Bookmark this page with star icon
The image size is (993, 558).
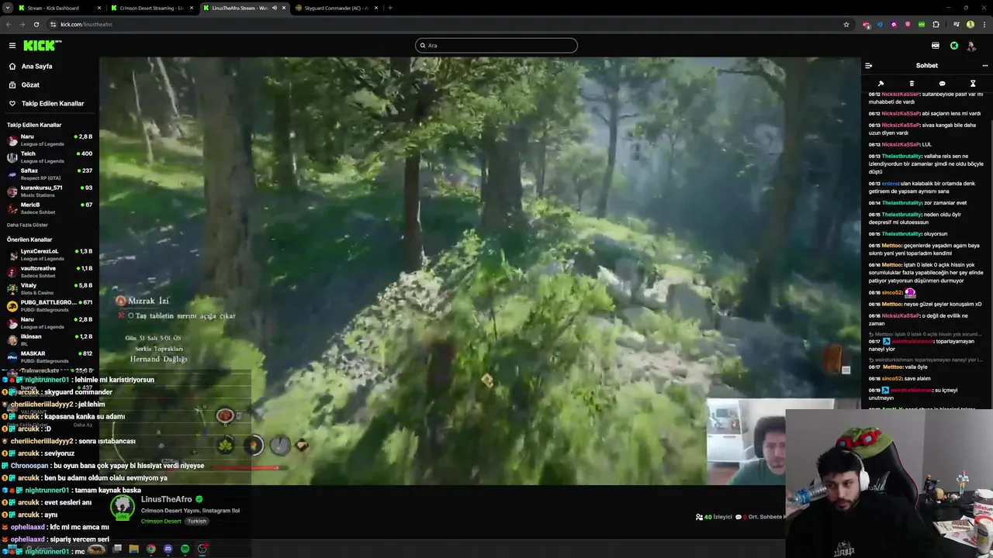[x=846, y=24]
